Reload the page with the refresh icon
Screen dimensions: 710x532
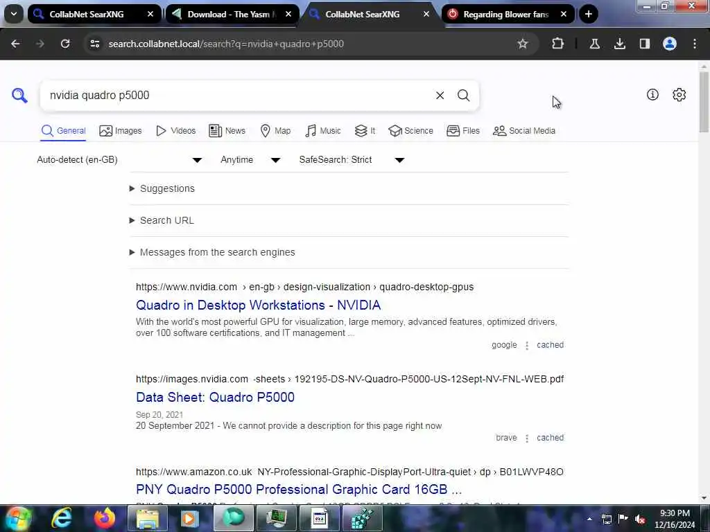(x=65, y=44)
